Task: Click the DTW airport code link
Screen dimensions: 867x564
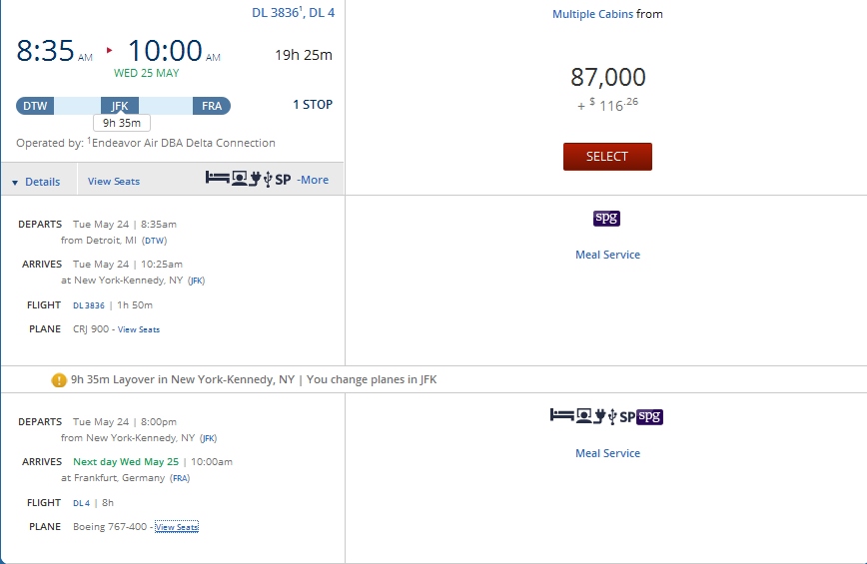Action: coord(154,241)
